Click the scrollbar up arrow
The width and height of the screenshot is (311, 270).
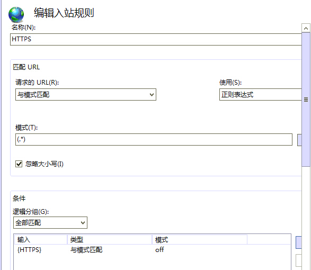306,28
